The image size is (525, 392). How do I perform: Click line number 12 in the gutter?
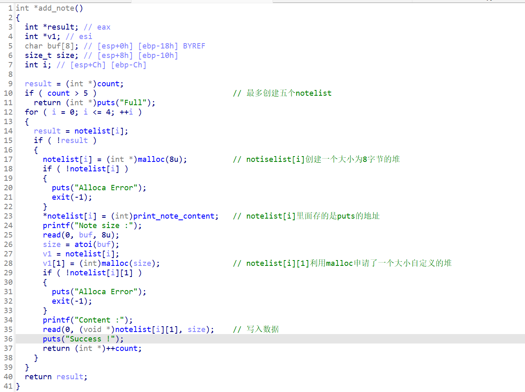pyautogui.click(x=8, y=112)
